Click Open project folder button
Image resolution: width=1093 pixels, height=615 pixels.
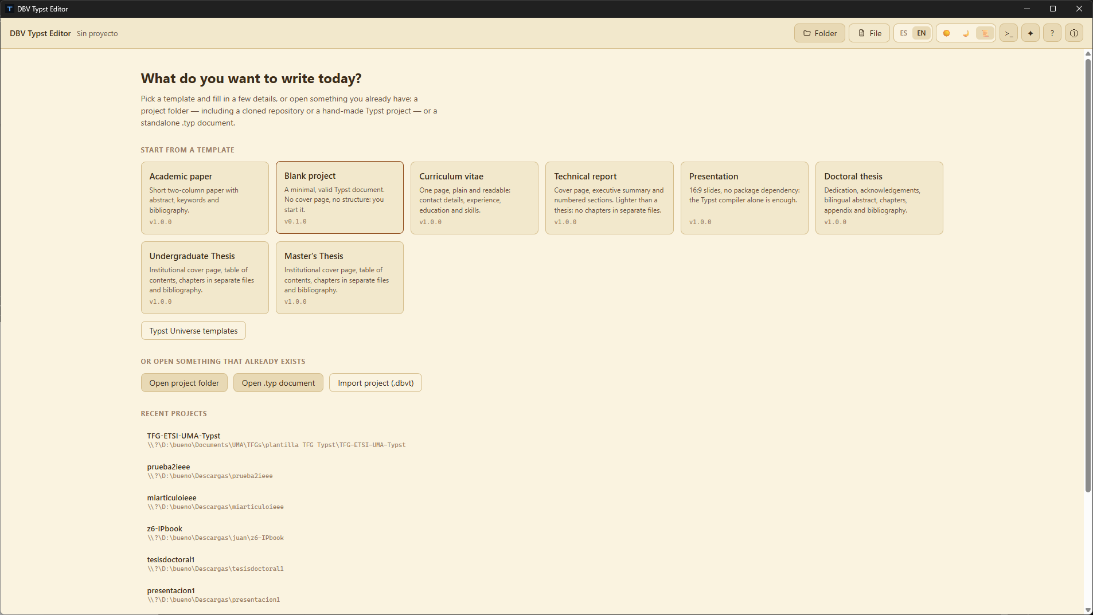(184, 383)
